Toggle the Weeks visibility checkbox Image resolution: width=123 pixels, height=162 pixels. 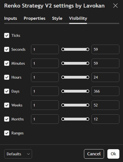7,105
